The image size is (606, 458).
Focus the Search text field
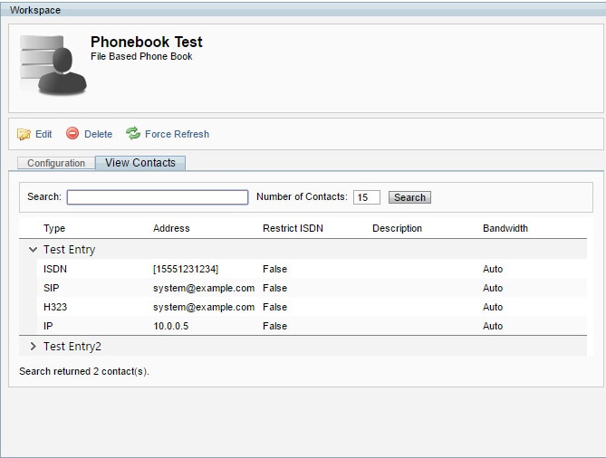pos(158,197)
